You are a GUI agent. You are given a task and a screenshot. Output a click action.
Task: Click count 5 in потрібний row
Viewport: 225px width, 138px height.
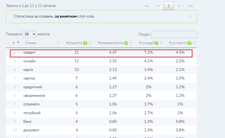(x=77, y=113)
